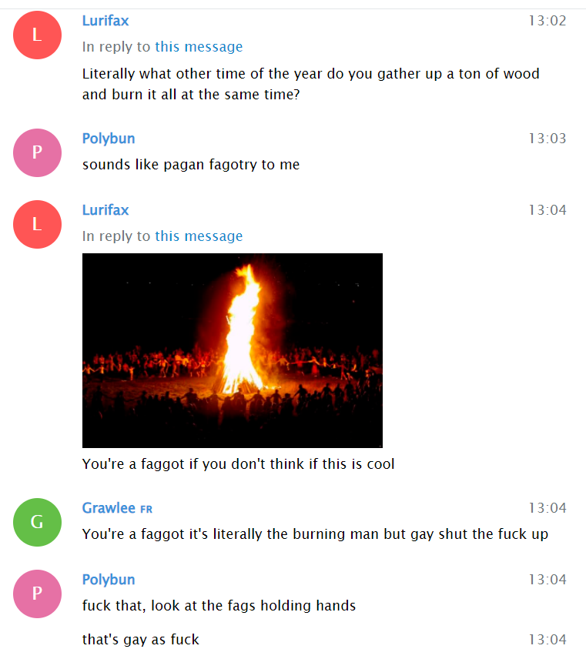Click Polybun's pink avatar at 13:04
586x669 pixels.
click(37, 594)
